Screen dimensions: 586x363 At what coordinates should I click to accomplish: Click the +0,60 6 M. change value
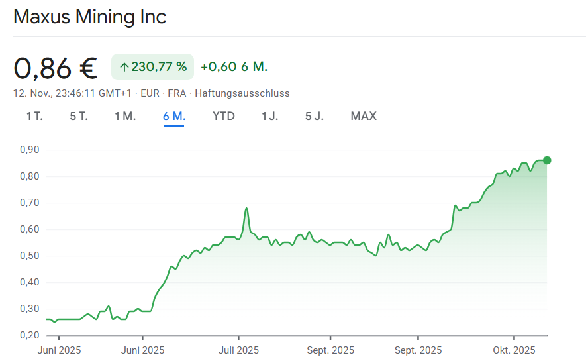click(x=234, y=67)
